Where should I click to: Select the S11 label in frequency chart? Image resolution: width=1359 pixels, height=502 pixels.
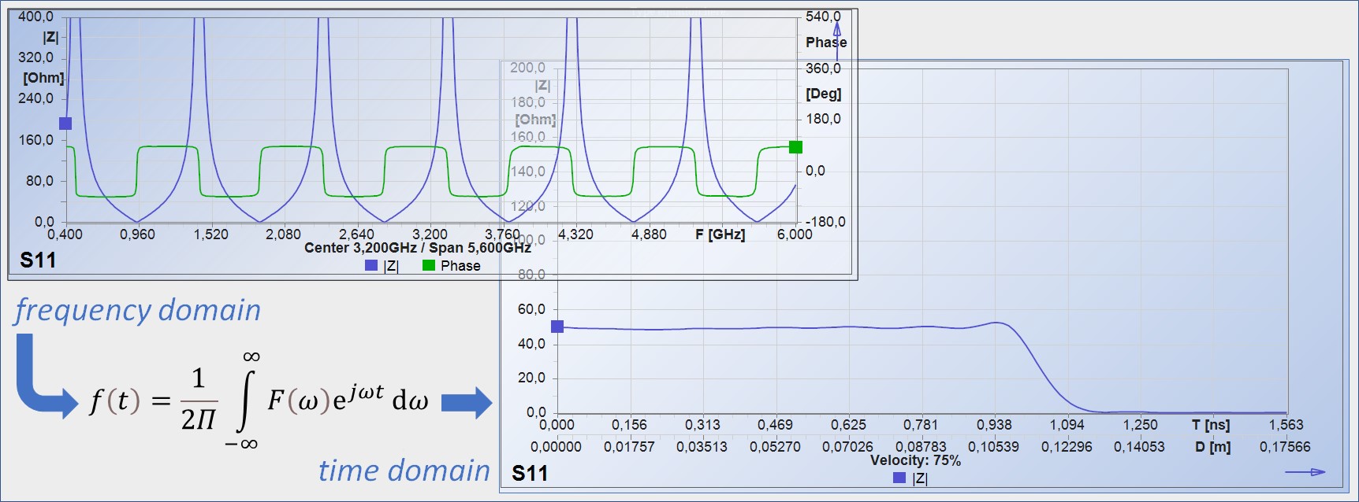tap(38, 260)
